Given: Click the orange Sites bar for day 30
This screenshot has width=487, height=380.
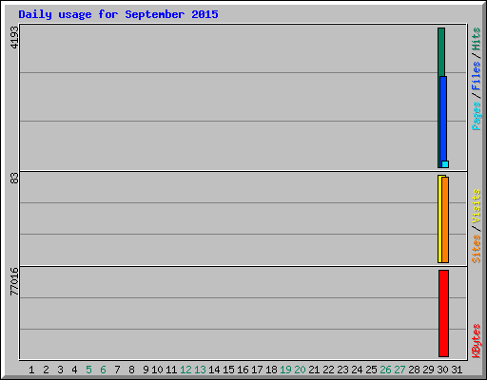Looking at the screenshot, I should [x=445, y=220].
